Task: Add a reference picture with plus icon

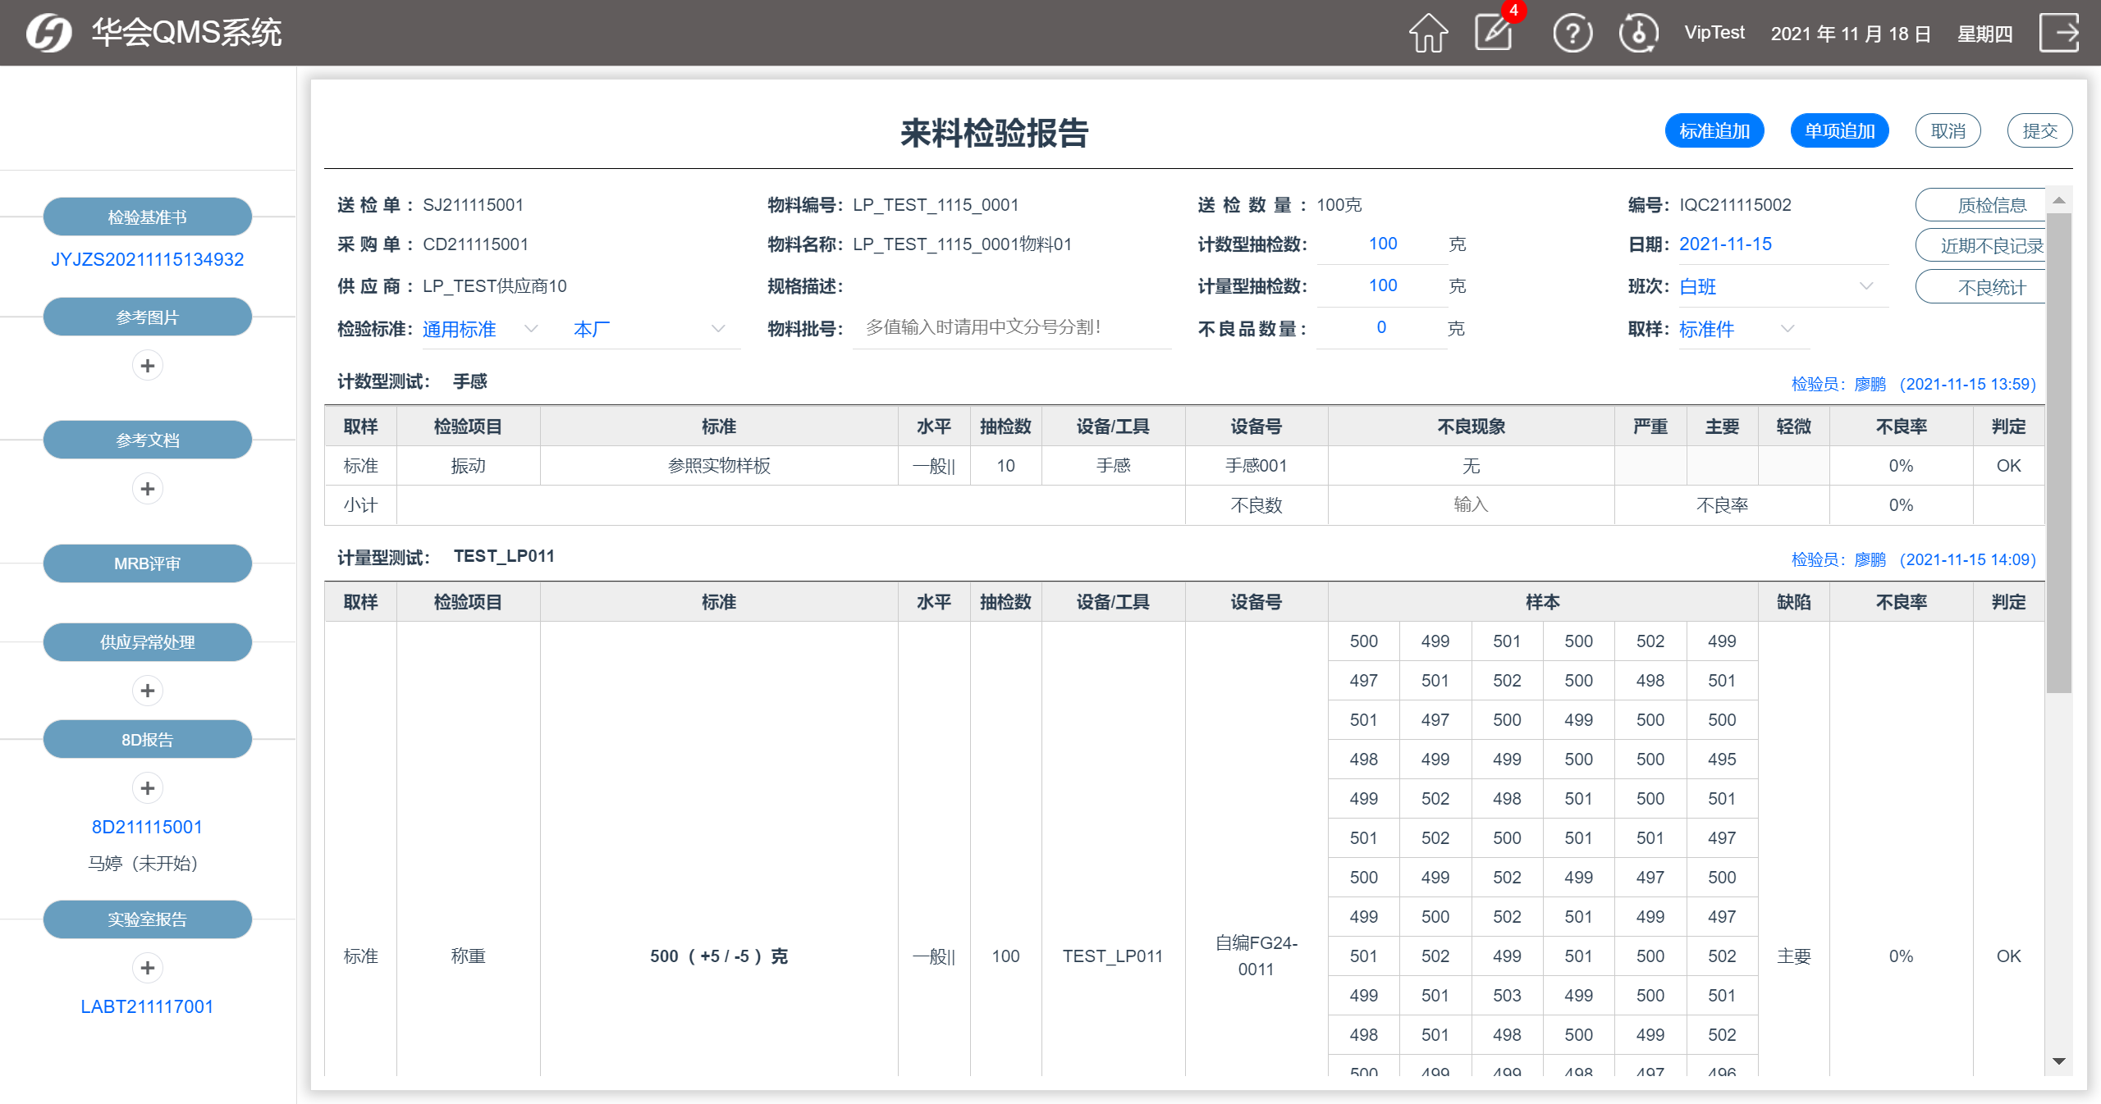Action: [148, 366]
